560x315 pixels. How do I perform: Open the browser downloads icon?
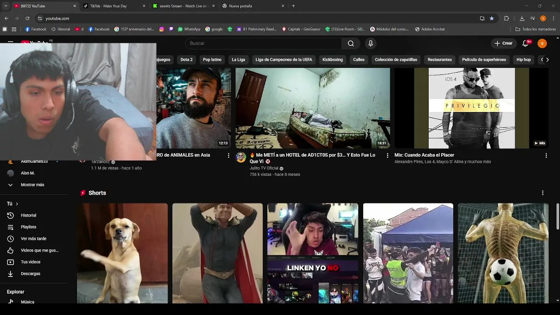click(522, 18)
